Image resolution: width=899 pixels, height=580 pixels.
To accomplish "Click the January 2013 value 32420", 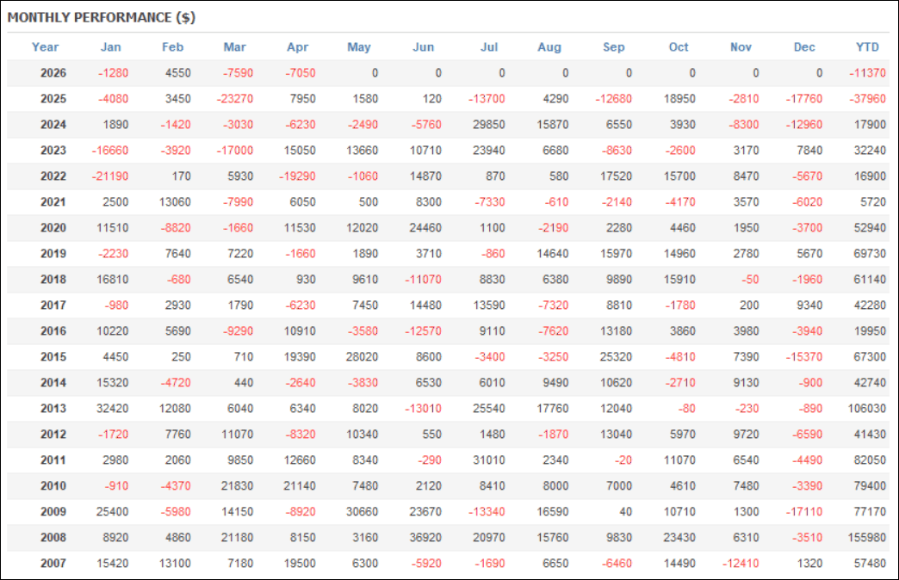I will 112,408.
